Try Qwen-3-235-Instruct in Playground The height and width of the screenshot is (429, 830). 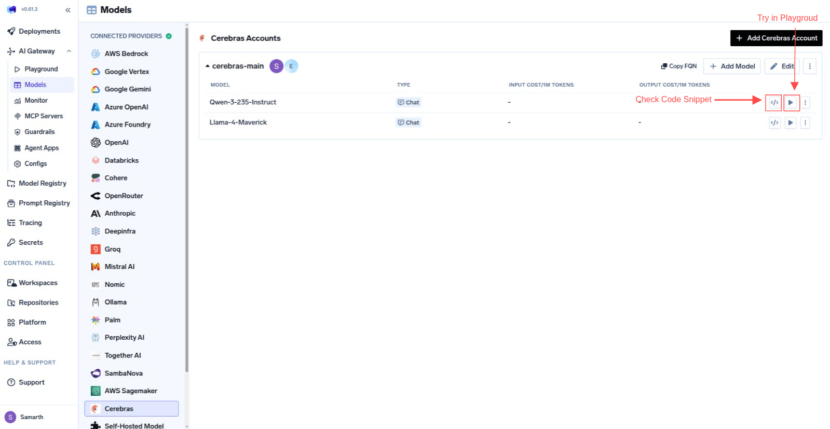pyautogui.click(x=791, y=103)
